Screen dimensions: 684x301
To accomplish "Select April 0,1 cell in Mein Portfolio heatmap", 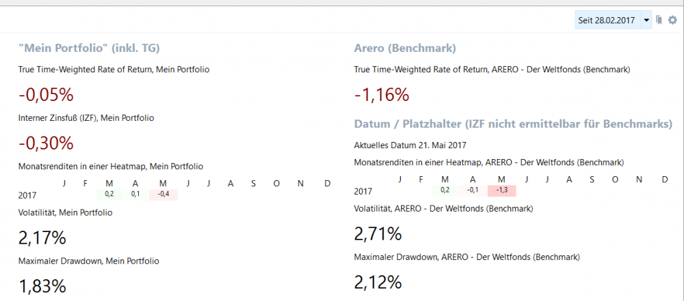I will (x=135, y=195).
